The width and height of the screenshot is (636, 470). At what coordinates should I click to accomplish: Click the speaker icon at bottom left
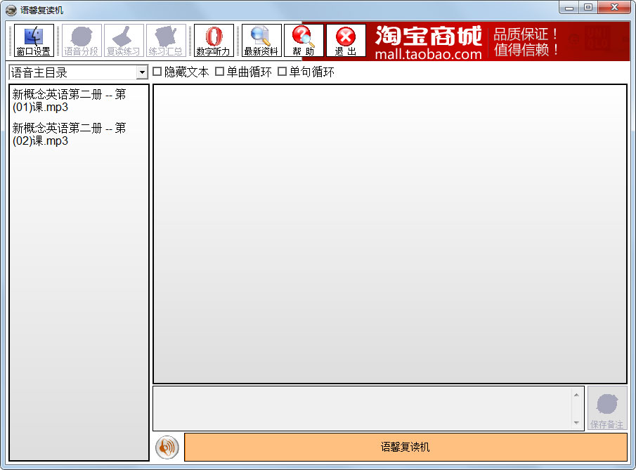pos(167,447)
